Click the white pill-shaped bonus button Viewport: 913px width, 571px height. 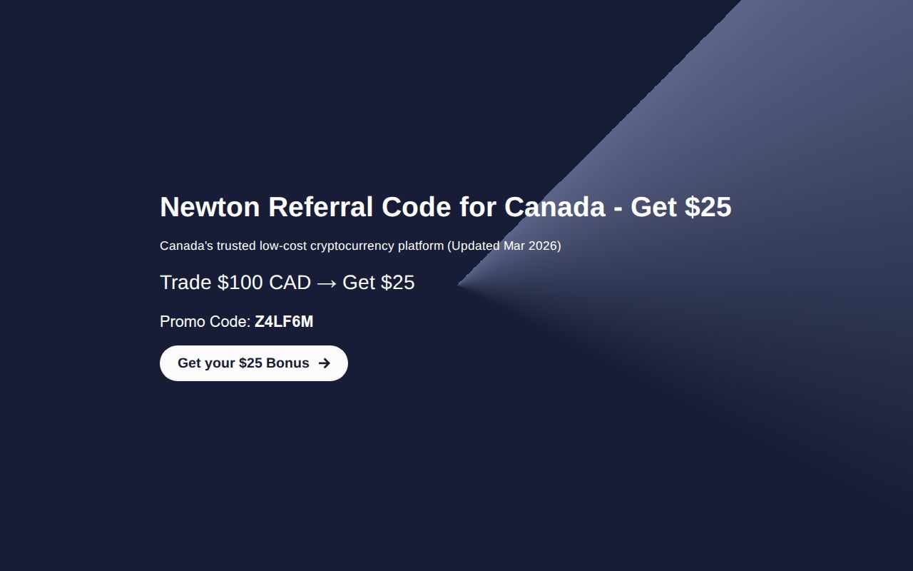253,363
